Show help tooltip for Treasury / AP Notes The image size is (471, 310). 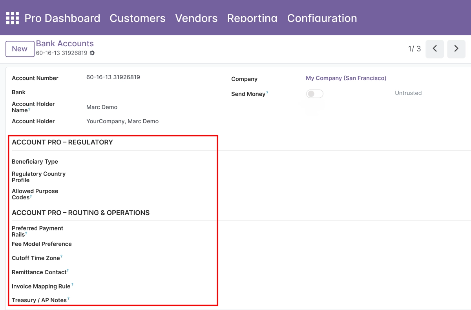coord(68,299)
